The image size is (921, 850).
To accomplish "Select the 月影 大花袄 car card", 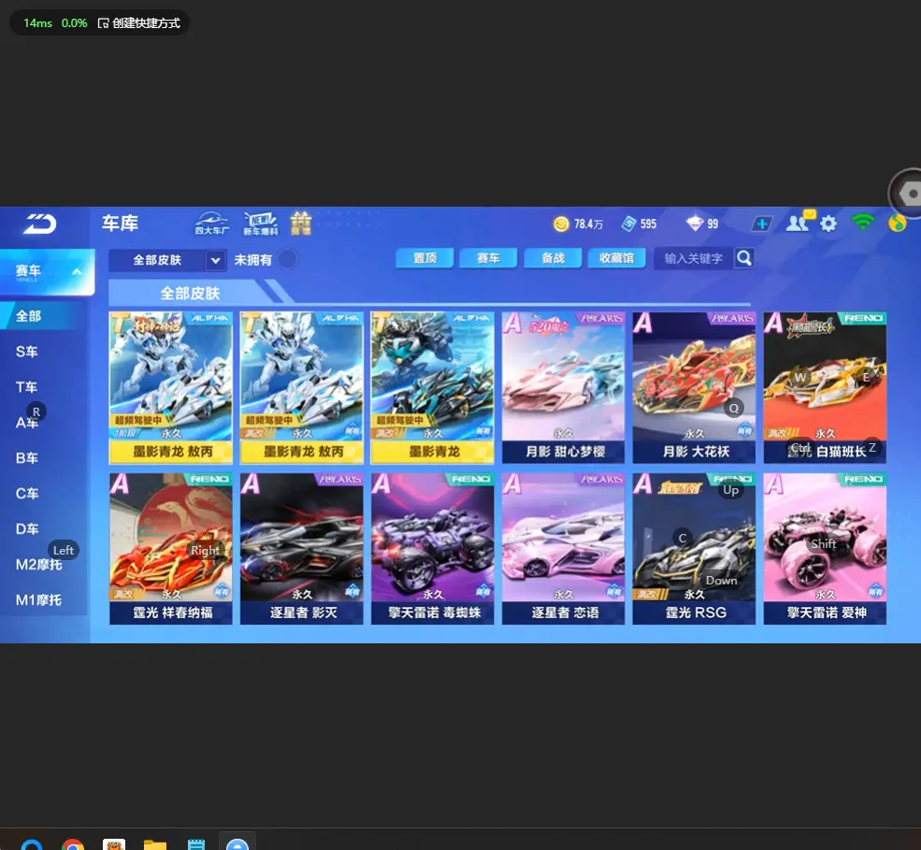I will tap(695, 388).
